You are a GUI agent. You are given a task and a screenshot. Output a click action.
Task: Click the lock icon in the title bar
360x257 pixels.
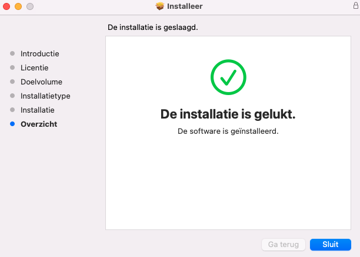click(x=355, y=6)
